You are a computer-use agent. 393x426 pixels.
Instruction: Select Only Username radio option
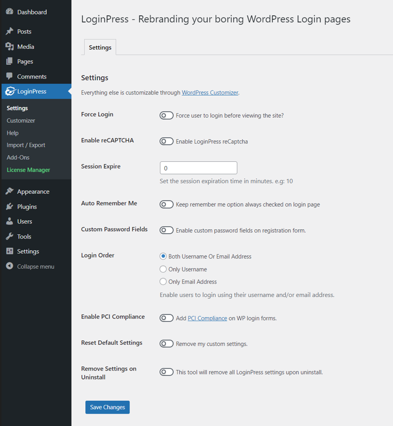coord(163,269)
